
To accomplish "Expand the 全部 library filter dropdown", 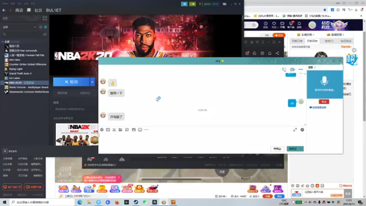I will tap(19, 27).
